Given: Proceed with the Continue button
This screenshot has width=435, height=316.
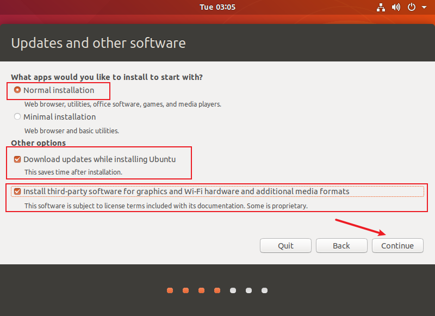Looking at the screenshot, I should click(x=397, y=245).
